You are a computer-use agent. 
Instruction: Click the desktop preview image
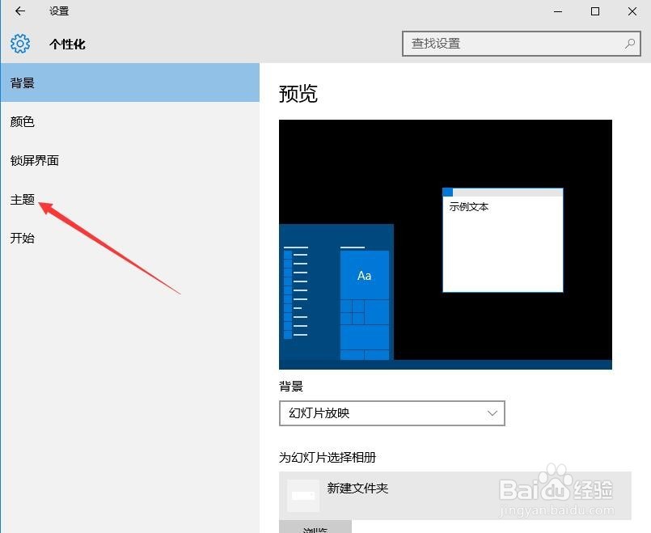445,243
